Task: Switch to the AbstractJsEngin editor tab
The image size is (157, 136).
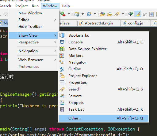Action: pos(99,23)
